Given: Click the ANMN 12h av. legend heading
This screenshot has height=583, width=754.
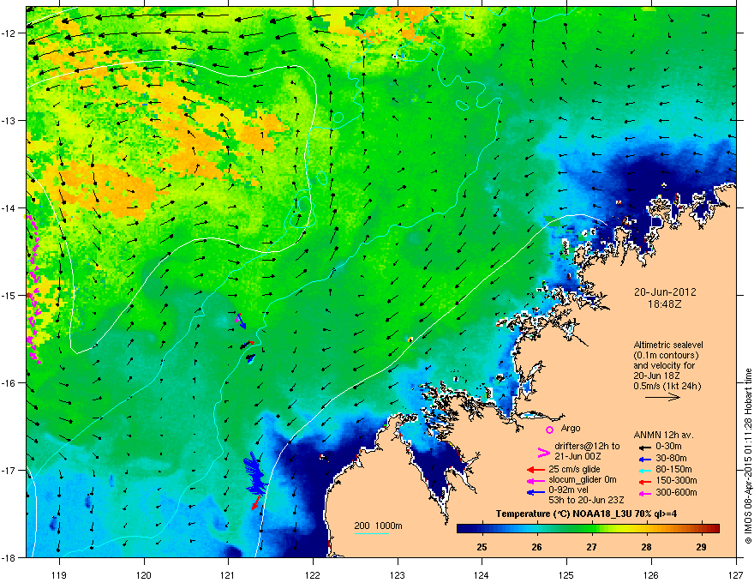Looking at the screenshot, I should 663,436.
